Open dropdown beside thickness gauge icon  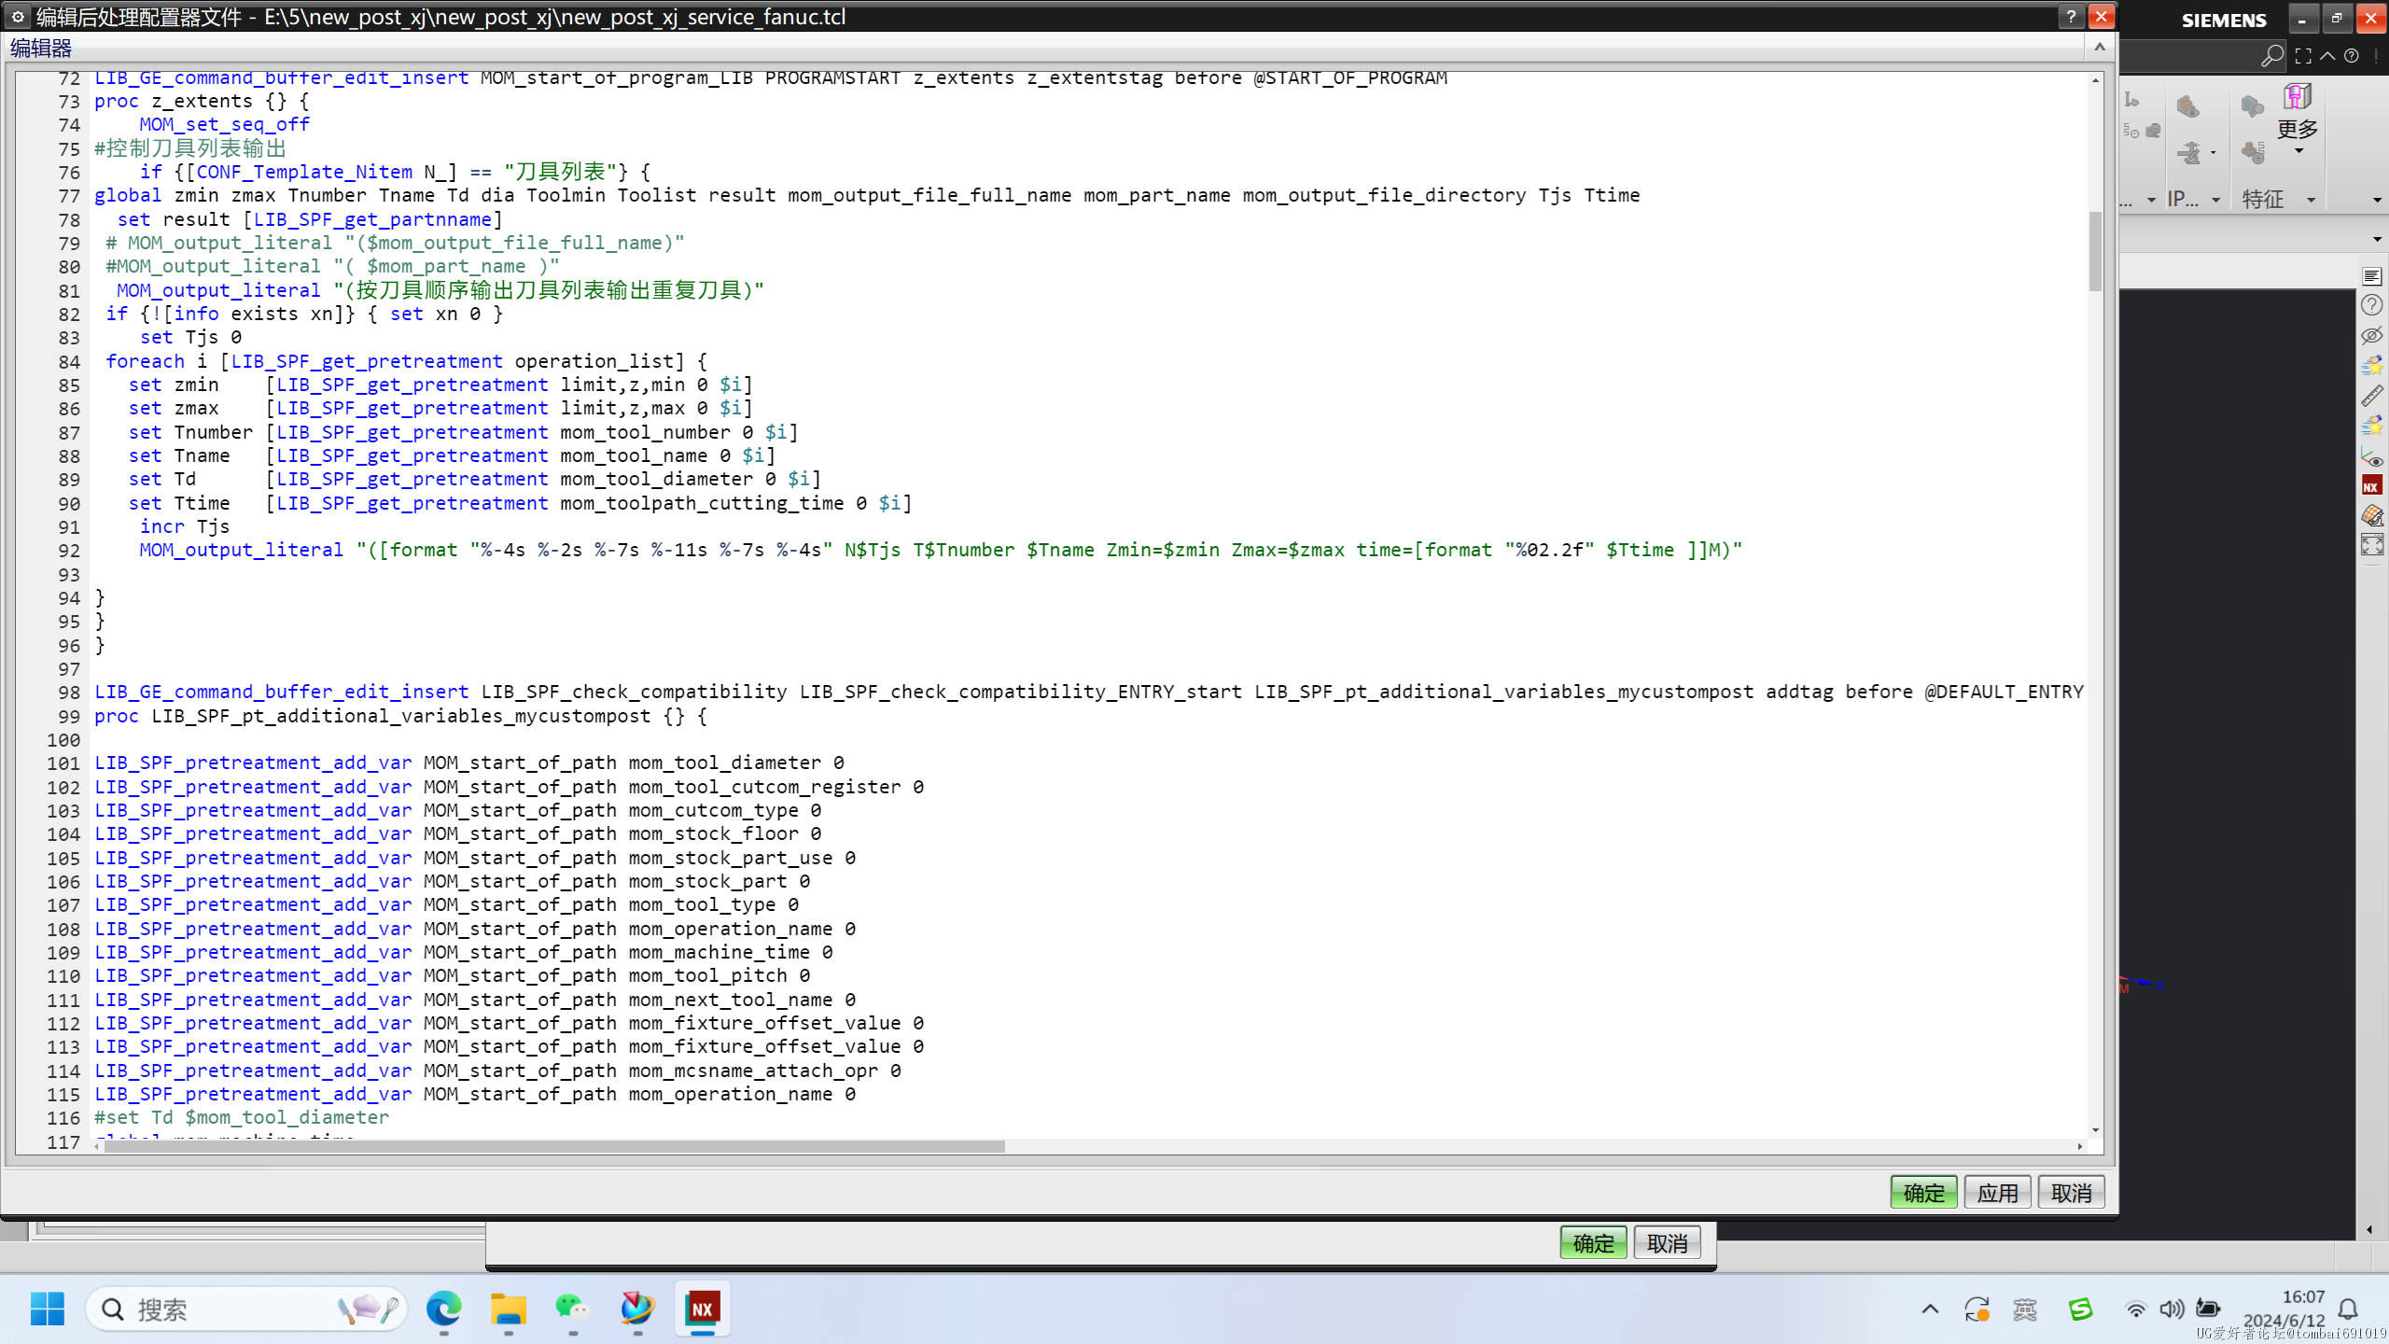click(x=2213, y=152)
